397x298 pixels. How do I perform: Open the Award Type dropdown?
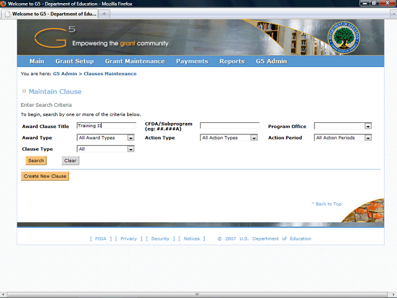pyautogui.click(x=105, y=138)
